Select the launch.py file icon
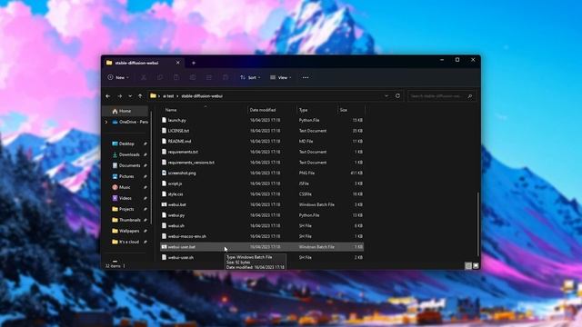Image resolution: width=582 pixels, height=327 pixels. coord(164,120)
